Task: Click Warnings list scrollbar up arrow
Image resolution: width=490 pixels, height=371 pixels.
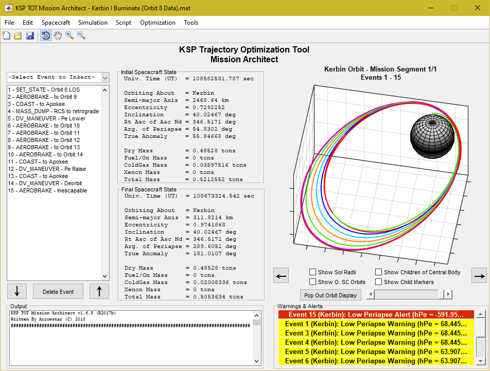Action: pyautogui.click(x=481, y=314)
